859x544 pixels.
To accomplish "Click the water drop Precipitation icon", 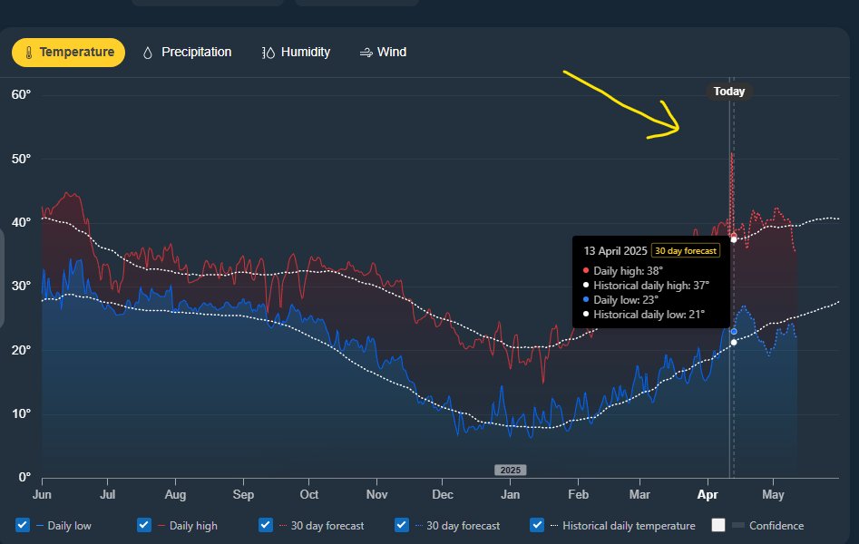I will coord(147,53).
